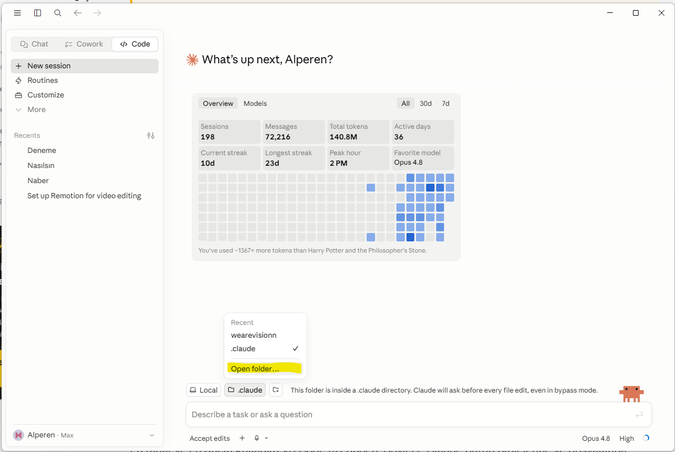Open the Opus 4.8 model selector
This screenshot has height=452, width=675.
point(596,439)
